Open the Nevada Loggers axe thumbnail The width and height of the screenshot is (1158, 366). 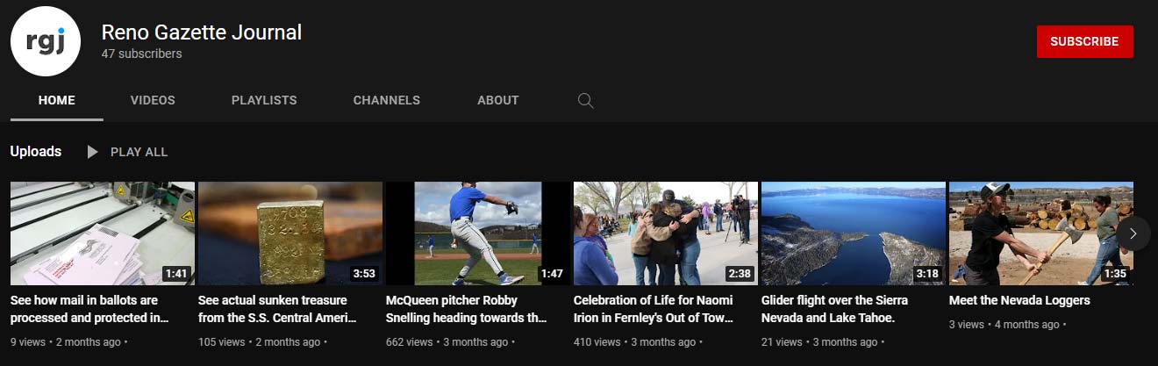click(1041, 233)
